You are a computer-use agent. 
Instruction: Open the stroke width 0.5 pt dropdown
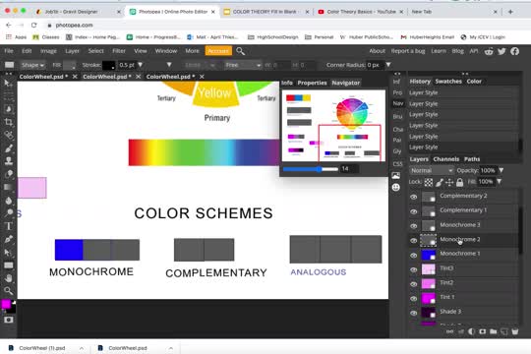tap(140, 64)
